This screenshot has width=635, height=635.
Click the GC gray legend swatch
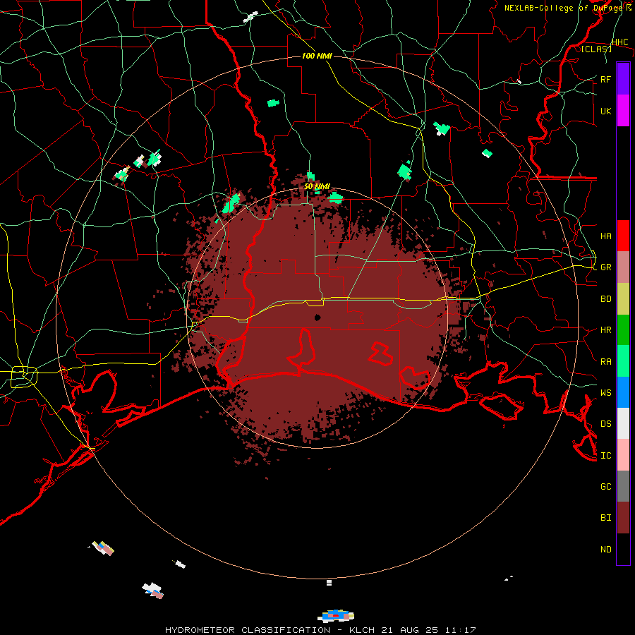623,486
